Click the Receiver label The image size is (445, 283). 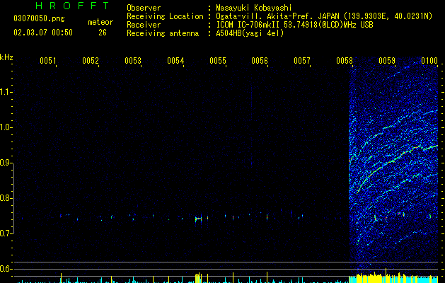(x=144, y=25)
